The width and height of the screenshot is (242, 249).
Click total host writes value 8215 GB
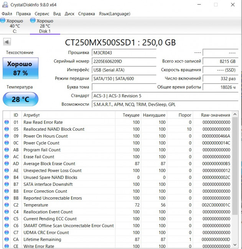pos(221,61)
